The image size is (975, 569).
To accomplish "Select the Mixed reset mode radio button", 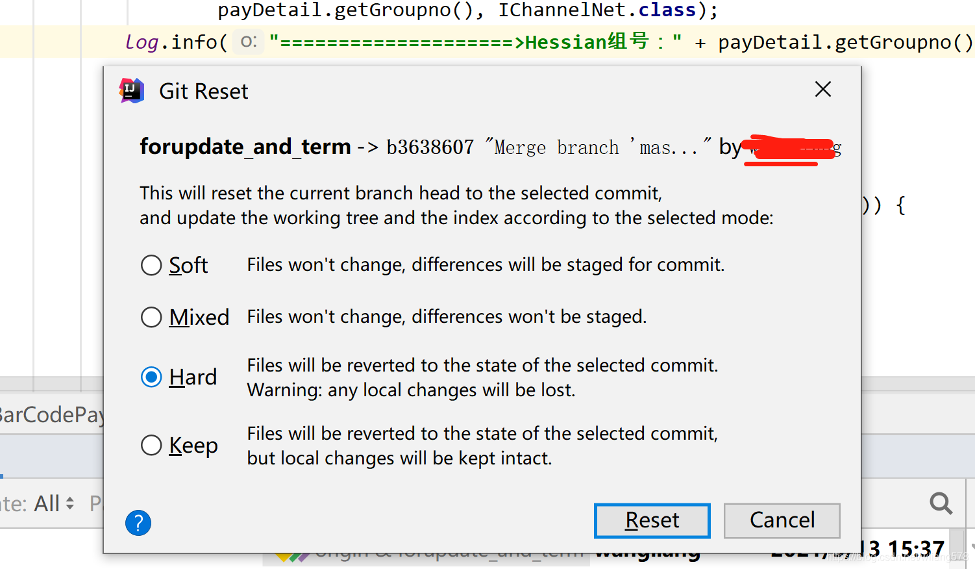I will pyautogui.click(x=151, y=317).
